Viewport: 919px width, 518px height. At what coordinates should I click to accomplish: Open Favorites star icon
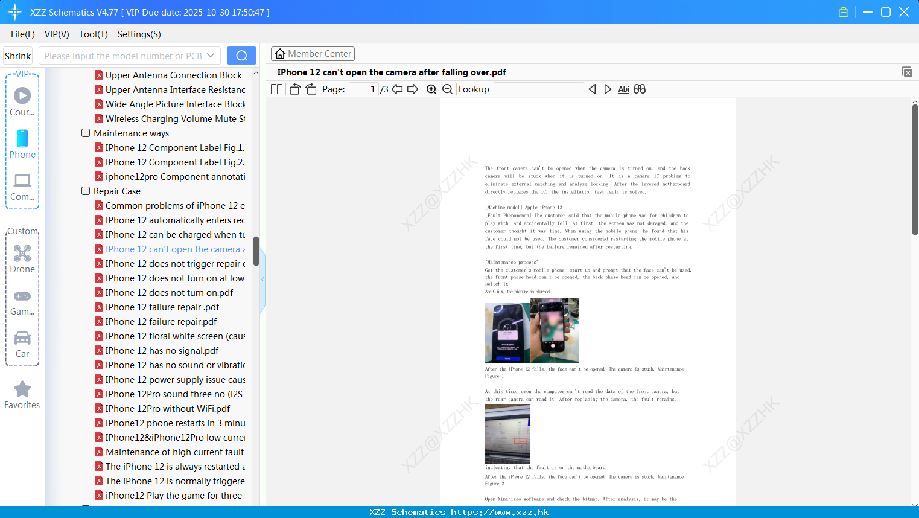[22, 395]
